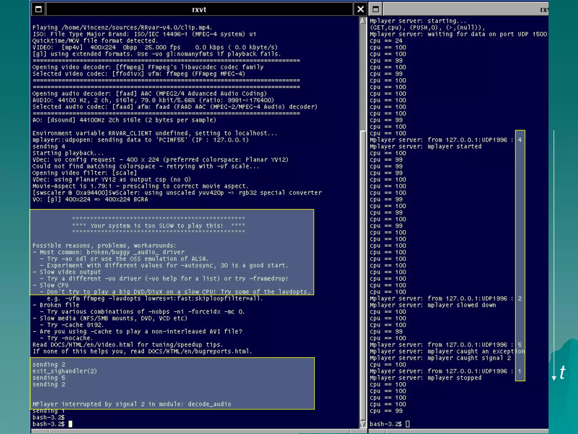Click the 'Playing /home/Vincenz' clip.mp4 line
Viewport: 578px width, 434px height.
(122, 27)
